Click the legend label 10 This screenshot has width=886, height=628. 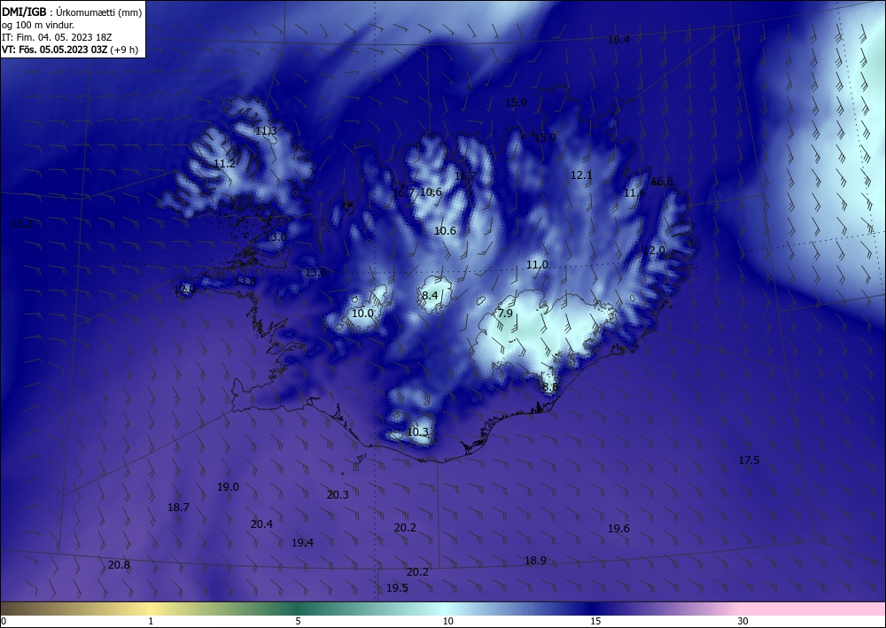[x=448, y=622]
